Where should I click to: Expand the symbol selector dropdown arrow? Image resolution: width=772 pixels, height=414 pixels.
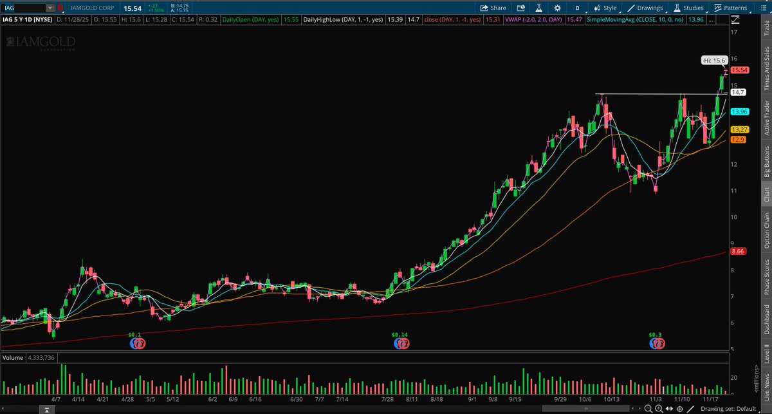pyautogui.click(x=50, y=8)
